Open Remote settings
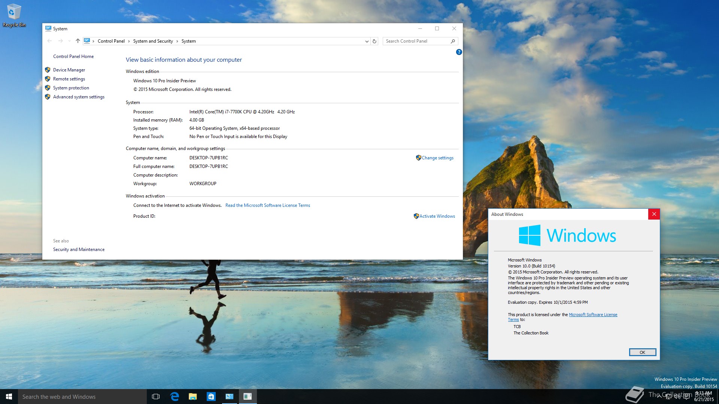 click(x=69, y=79)
